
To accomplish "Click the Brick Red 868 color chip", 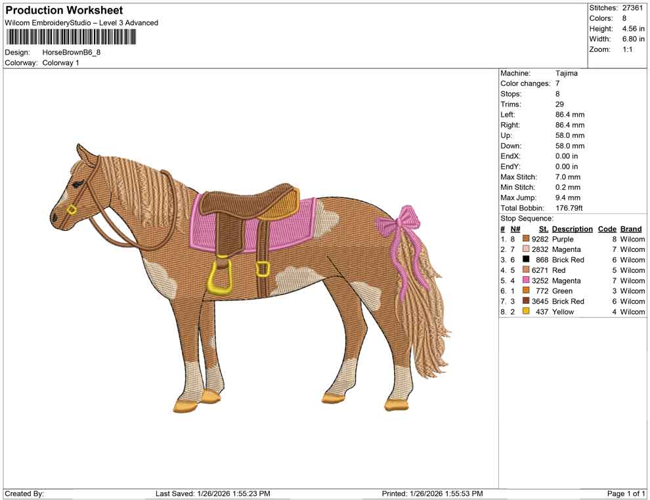I will click(525, 260).
